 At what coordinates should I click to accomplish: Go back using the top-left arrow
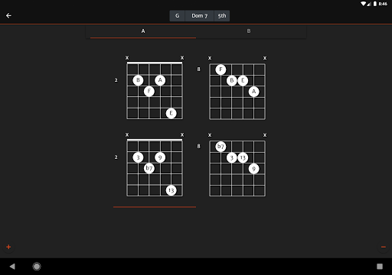(x=8, y=16)
